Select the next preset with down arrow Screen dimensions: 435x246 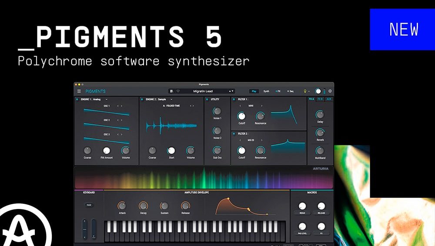pos(232,91)
